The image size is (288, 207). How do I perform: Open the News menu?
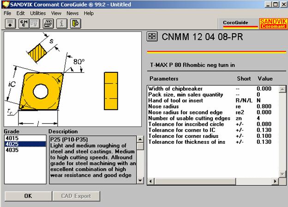point(72,13)
